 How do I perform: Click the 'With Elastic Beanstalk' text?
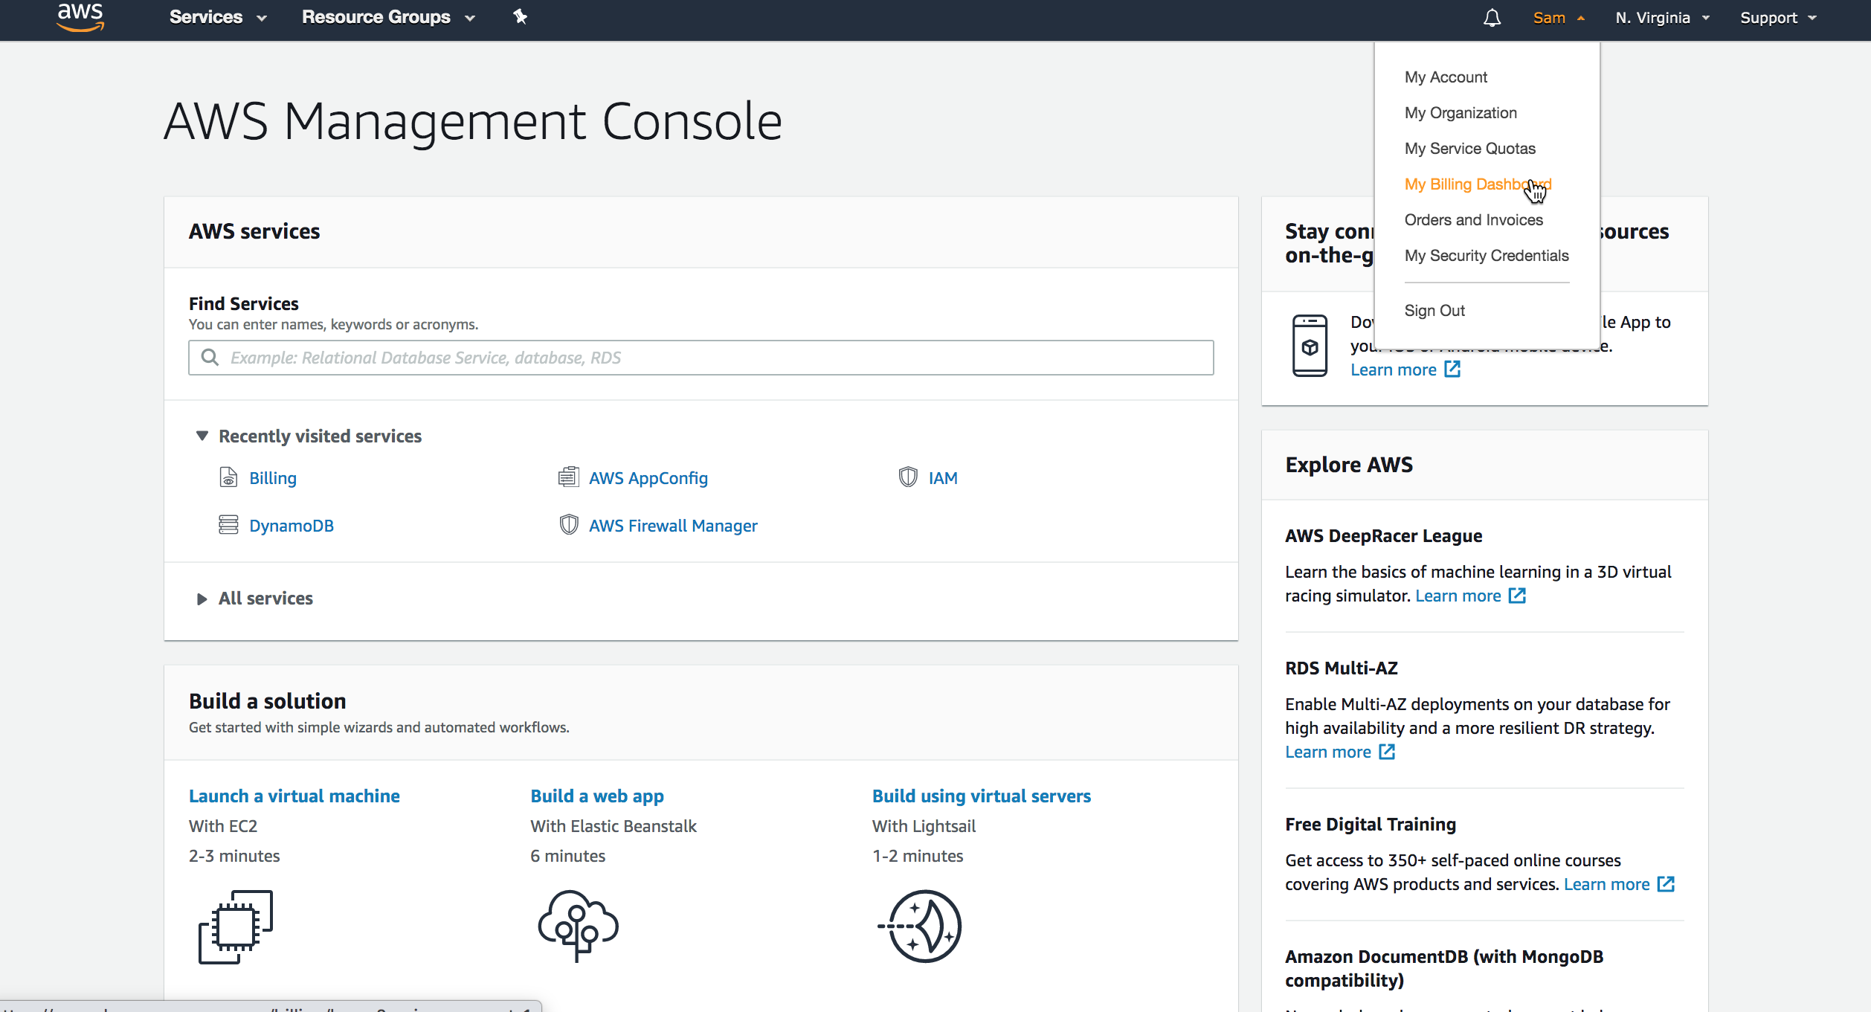click(613, 826)
